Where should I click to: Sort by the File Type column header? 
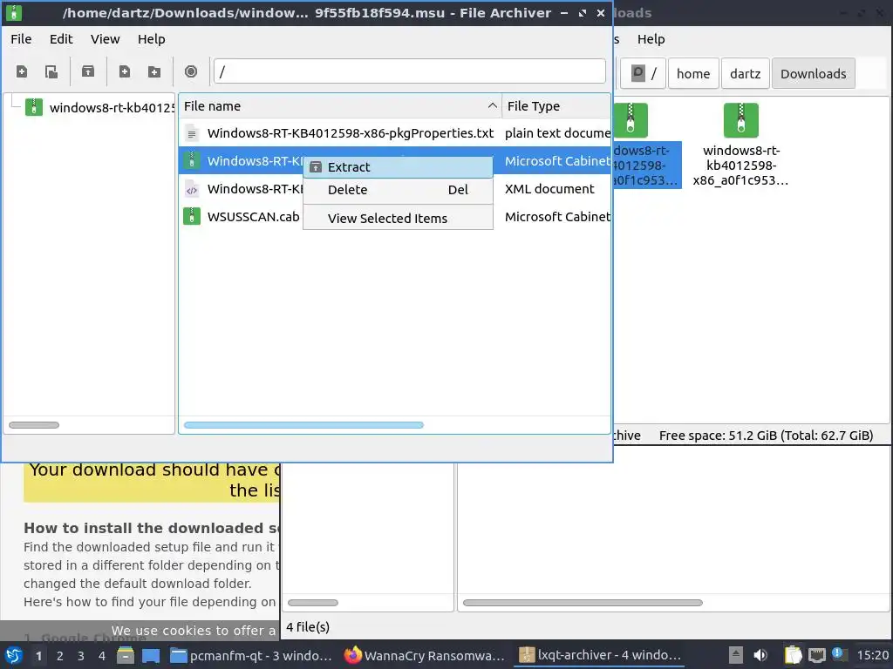[x=556, y=106]
